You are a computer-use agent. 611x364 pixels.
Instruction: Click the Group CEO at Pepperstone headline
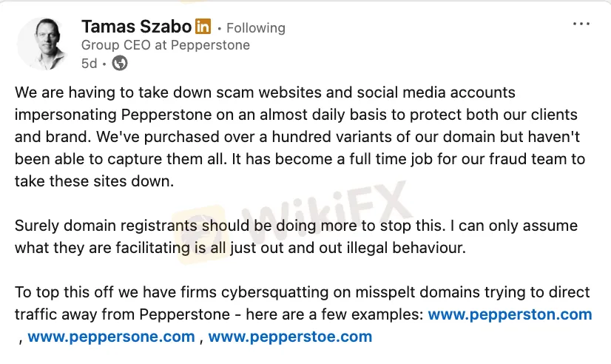click(165, 45)
